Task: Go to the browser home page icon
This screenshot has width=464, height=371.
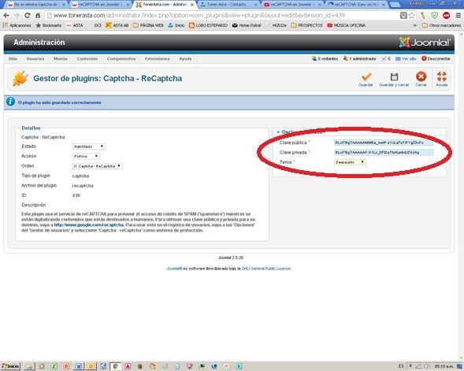Action: click(x=38, y=16)
